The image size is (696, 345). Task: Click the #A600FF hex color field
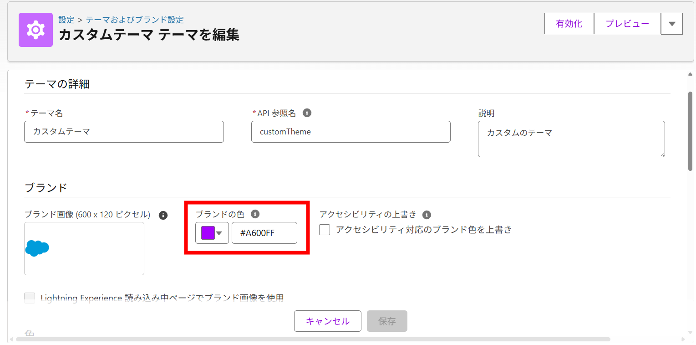tap(264, 232)
